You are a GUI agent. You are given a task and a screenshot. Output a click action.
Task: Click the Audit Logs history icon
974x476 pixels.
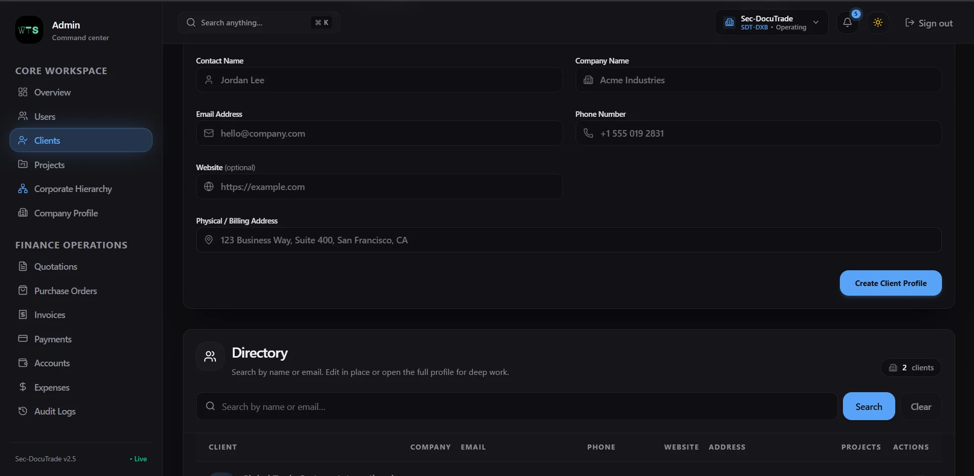(23, 411)
